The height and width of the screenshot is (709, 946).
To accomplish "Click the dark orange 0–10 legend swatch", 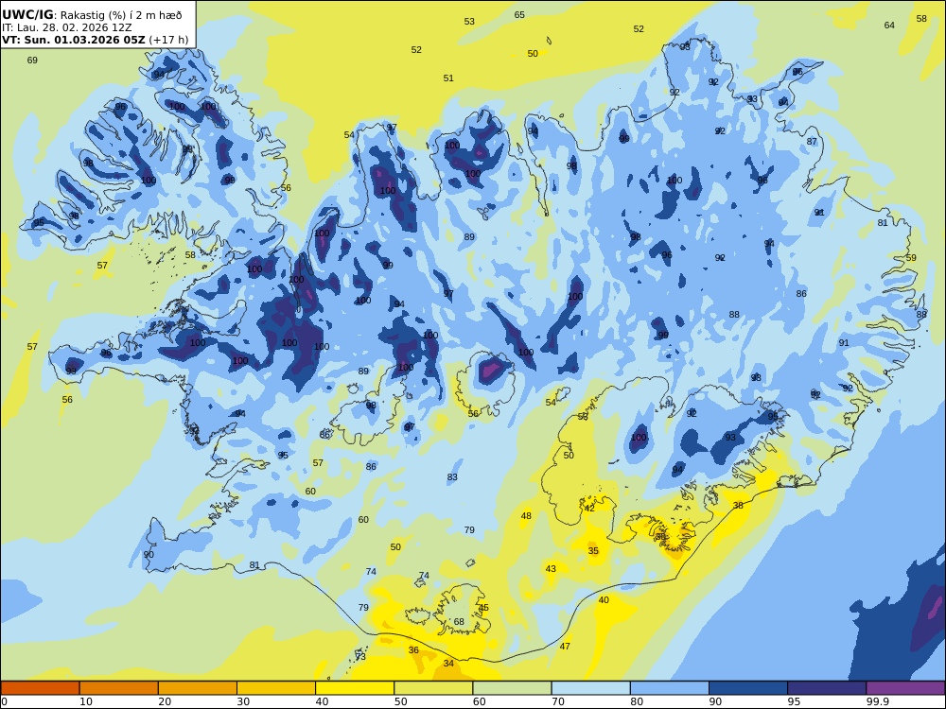I will (x=40, y=688).
